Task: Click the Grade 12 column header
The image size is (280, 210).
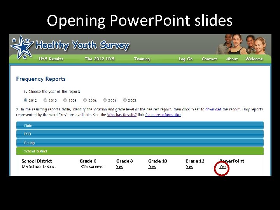Action: pos(195,161)
